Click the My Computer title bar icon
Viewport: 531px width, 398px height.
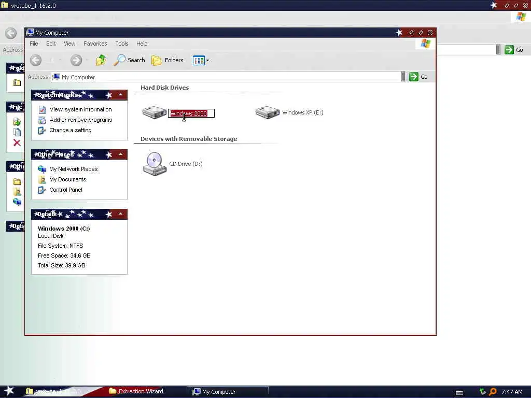(30, 33)
